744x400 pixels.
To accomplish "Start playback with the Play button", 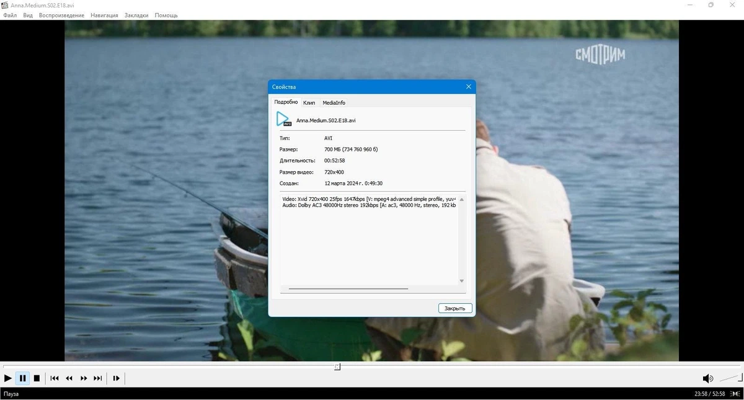I will pos(7,378).
